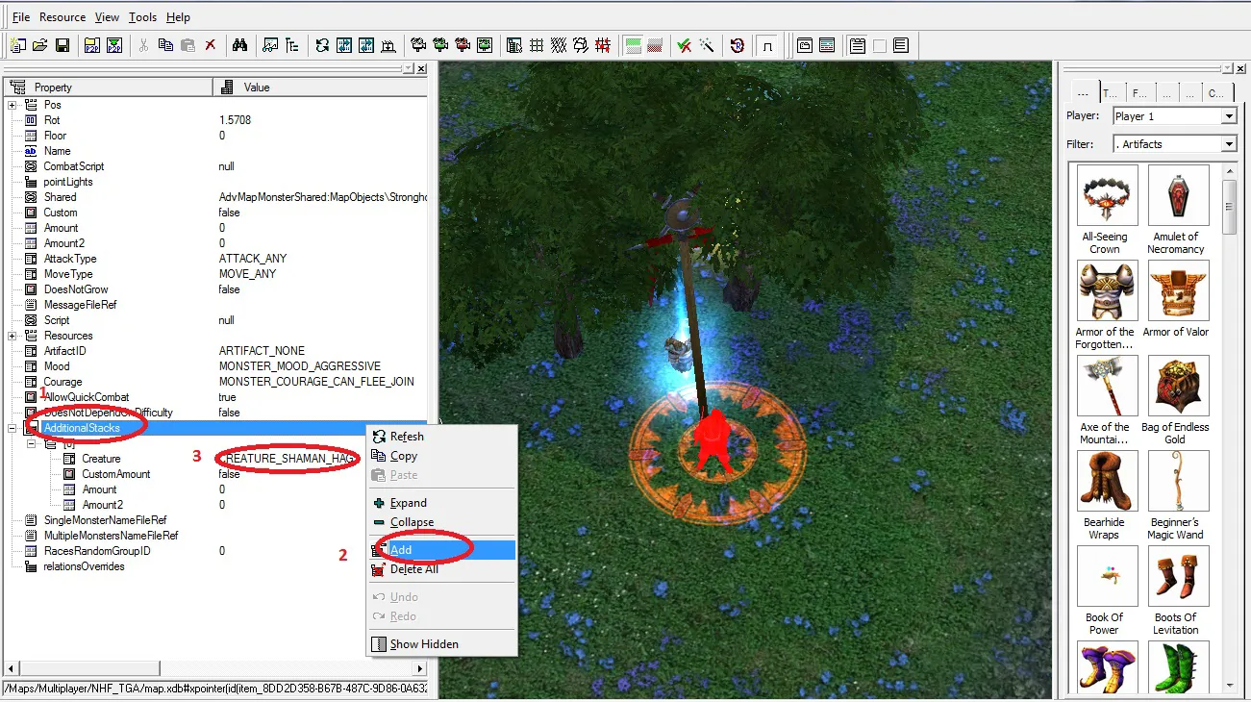Select the AttackType property row

pyautogui.click(x=215, y=259)
